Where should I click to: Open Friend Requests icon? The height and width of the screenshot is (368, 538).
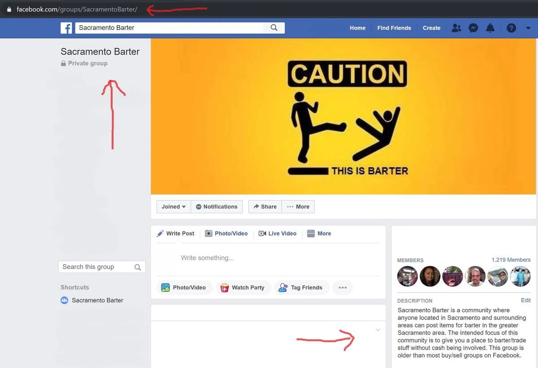[456, 28]
